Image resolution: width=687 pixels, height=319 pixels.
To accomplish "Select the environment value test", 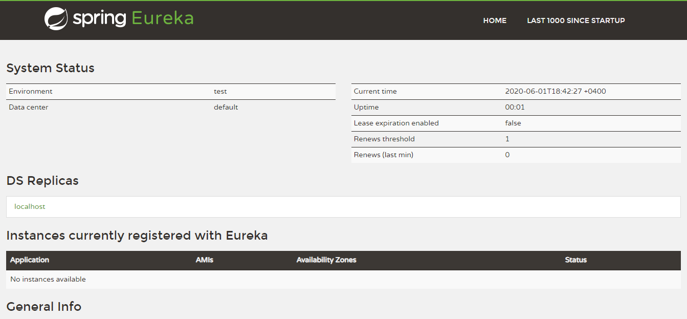I will pos(220,91).
